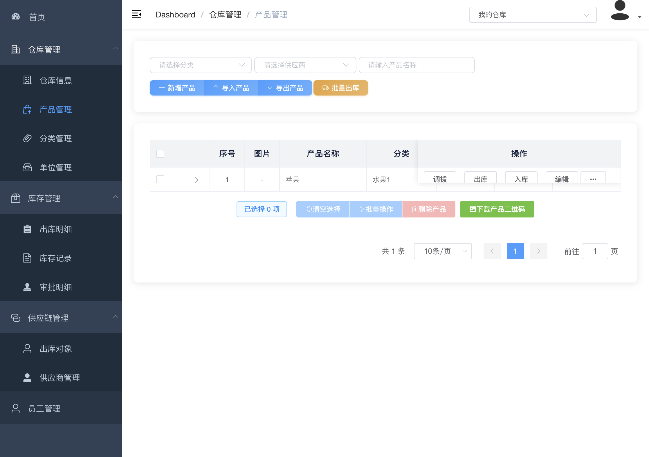Toggle the select-all checkbox in table header
Viewport: 649px width, 457px height.
click(160, 154)
